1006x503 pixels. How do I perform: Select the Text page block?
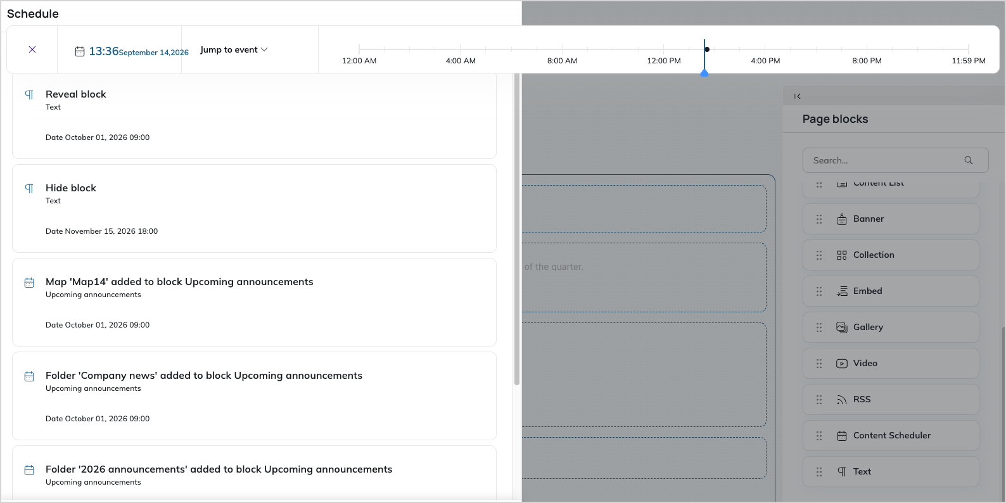(891, 471)
